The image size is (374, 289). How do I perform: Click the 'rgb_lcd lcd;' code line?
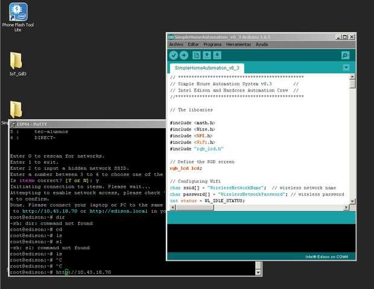pos(186,168)
